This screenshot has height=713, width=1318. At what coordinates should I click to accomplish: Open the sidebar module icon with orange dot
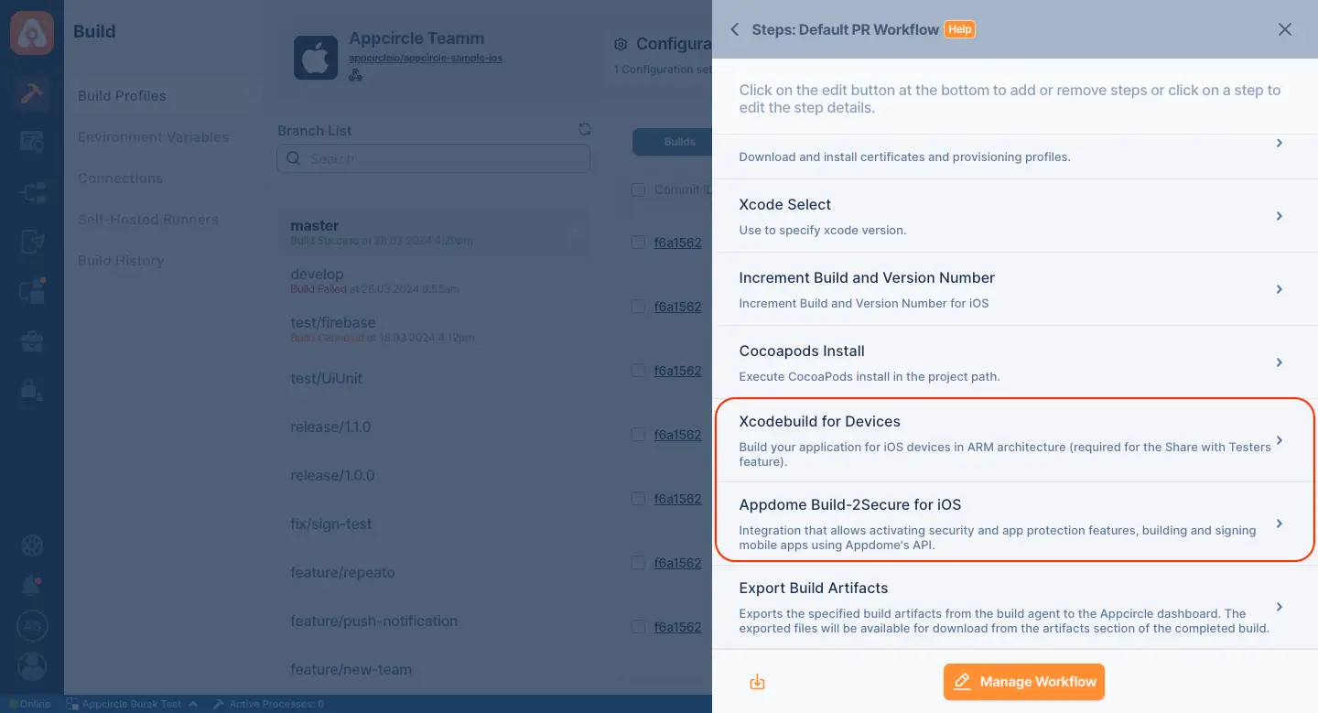(32, 291)
